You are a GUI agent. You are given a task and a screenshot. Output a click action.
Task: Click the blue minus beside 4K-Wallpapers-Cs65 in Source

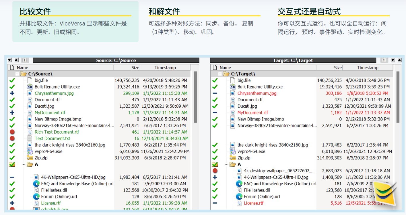click(x=12, y=177)
